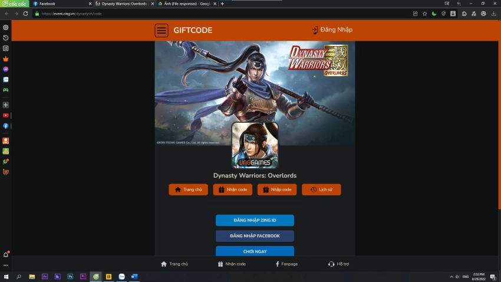Open the hamburger menu beside GIFTCODE

(161, 30)
